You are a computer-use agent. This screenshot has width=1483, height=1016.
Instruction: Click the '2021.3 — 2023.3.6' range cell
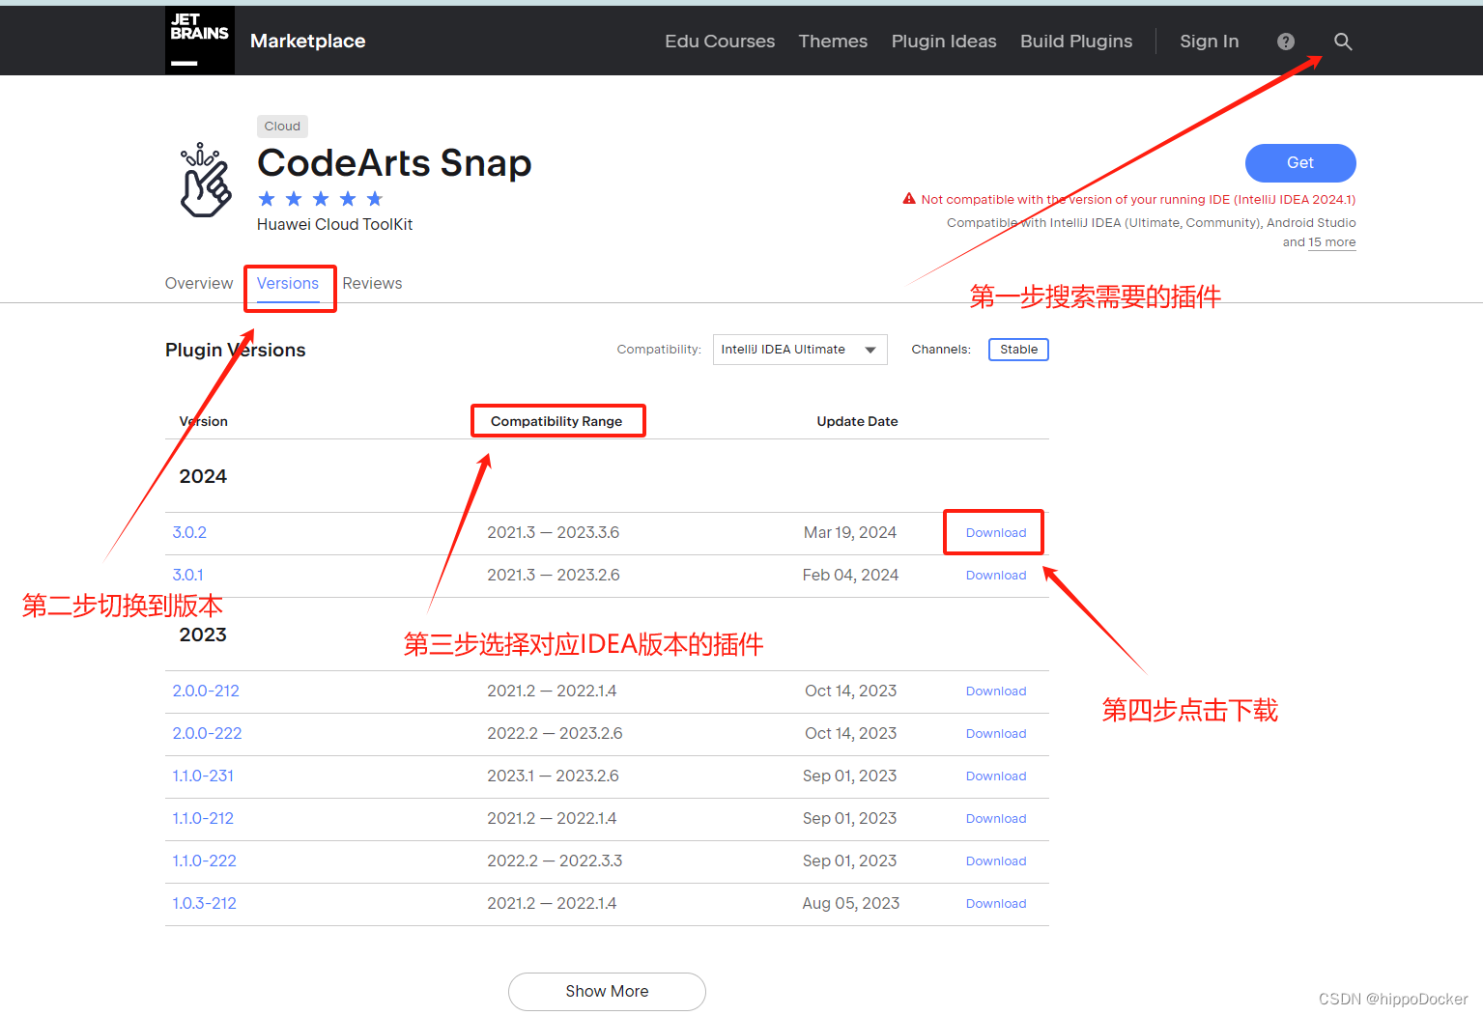coord(553,532)
